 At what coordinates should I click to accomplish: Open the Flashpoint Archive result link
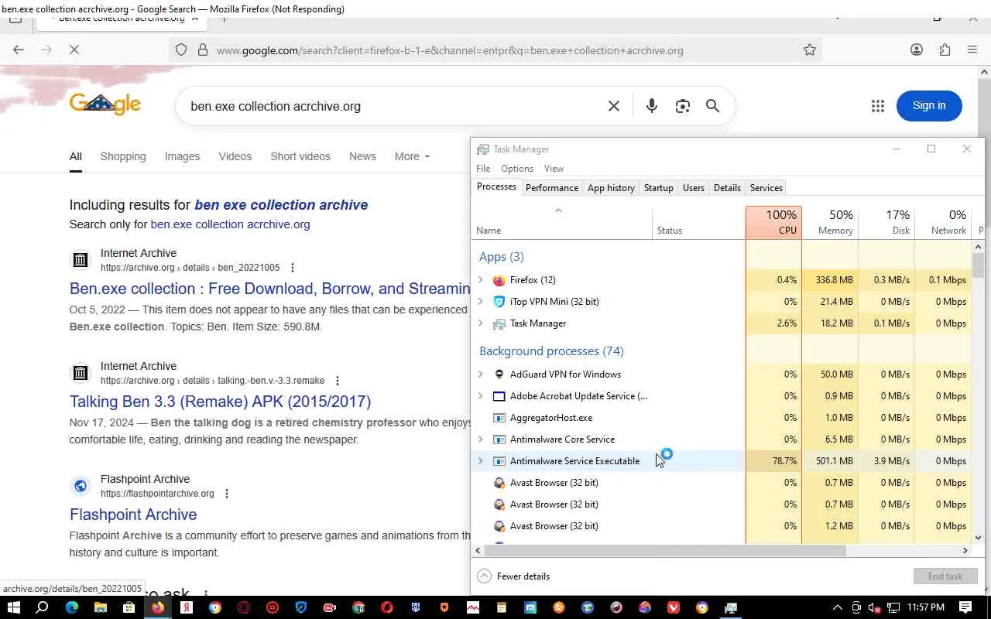point(133,515)
